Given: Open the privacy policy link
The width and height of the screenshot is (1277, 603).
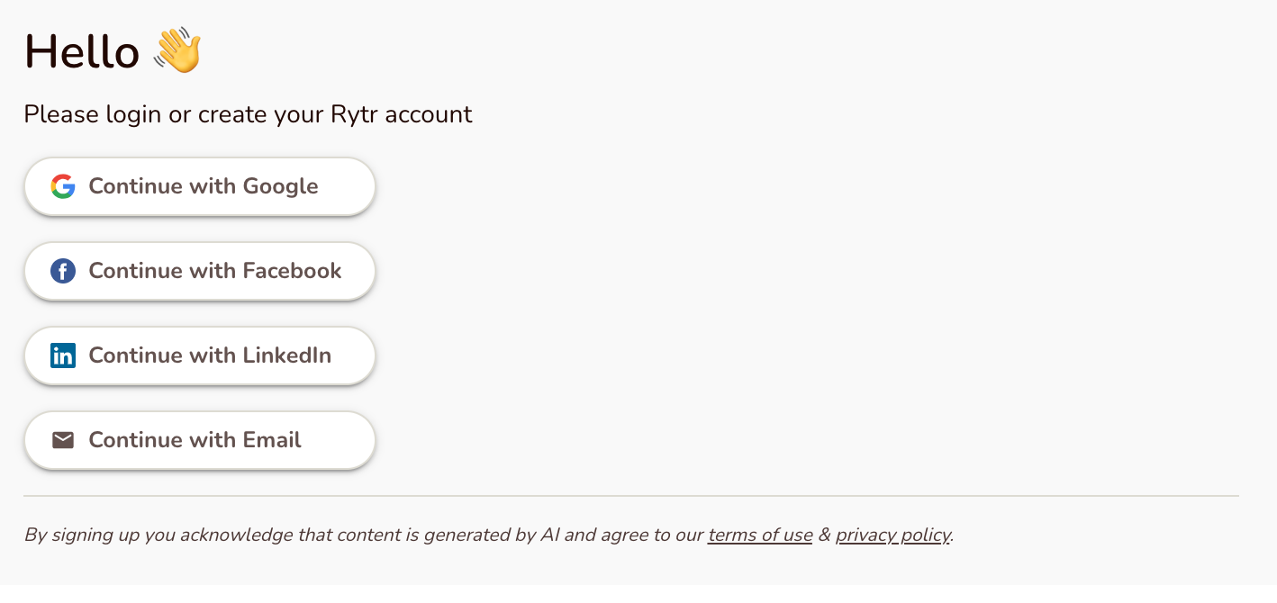Looking at the screenshot, I should 892,535.
